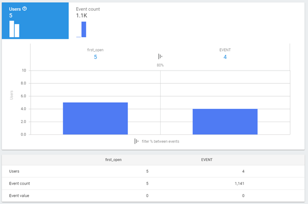
Task: Click the Event count mini bar chart
Action: click(81, 30)
